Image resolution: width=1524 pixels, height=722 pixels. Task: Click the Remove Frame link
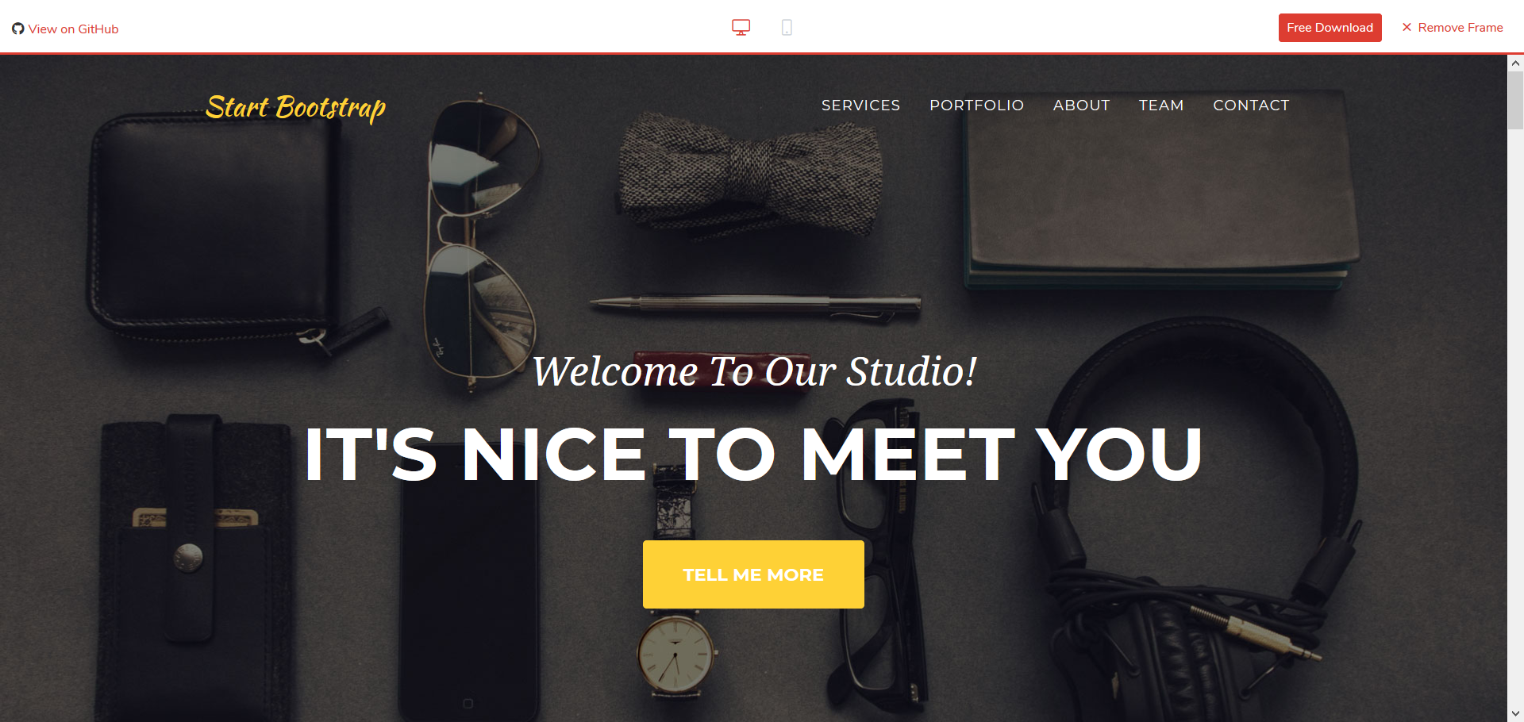point(1453,27)
